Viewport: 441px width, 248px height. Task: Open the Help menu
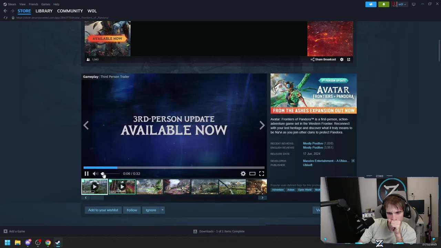56,4
